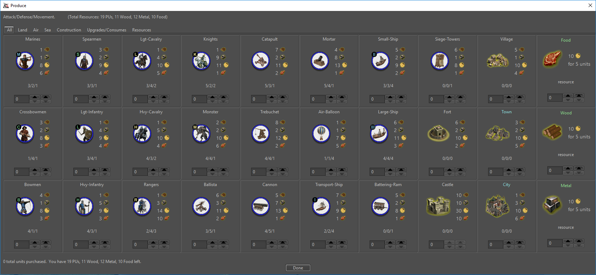
Task: Click the City building icon
Action: 498,206
